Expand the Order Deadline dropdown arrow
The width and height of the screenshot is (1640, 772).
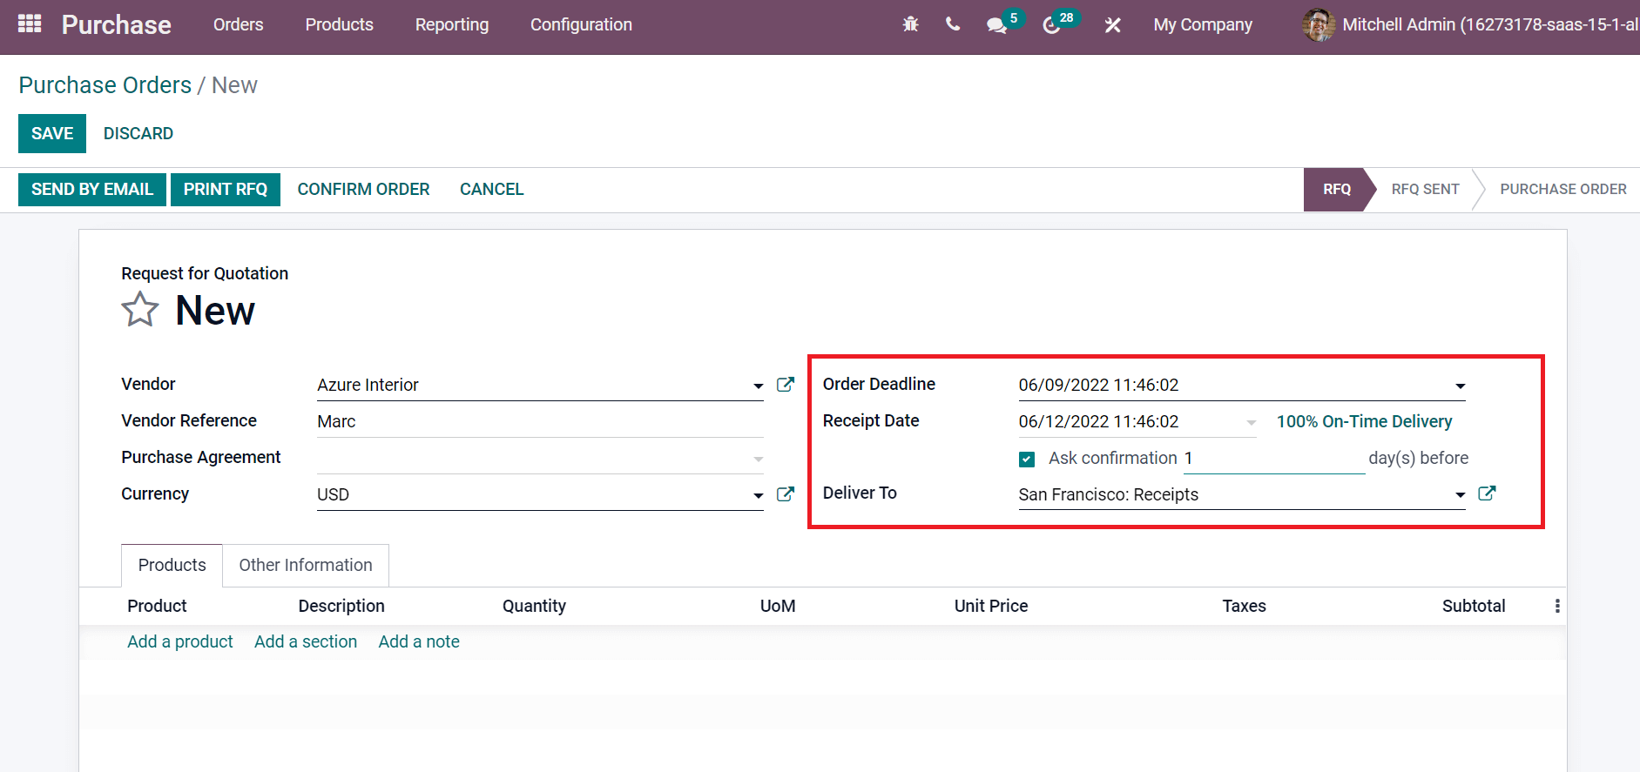tap(1460, 386)
